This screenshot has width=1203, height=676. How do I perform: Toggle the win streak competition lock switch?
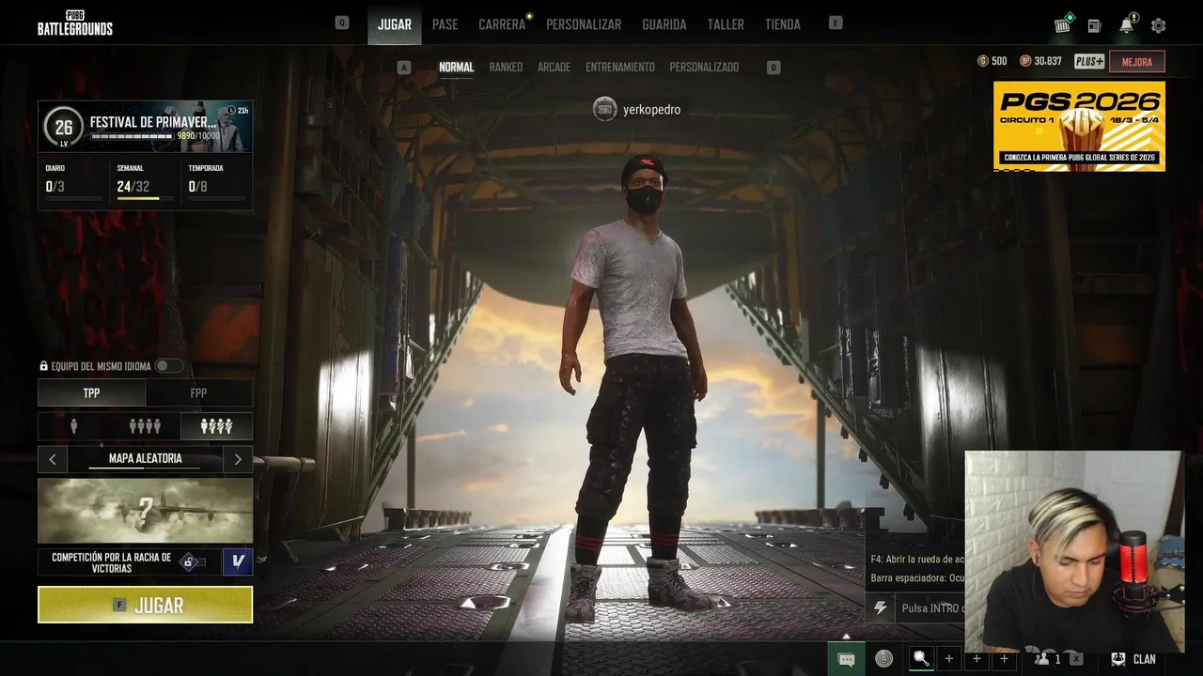click(193, 562)
